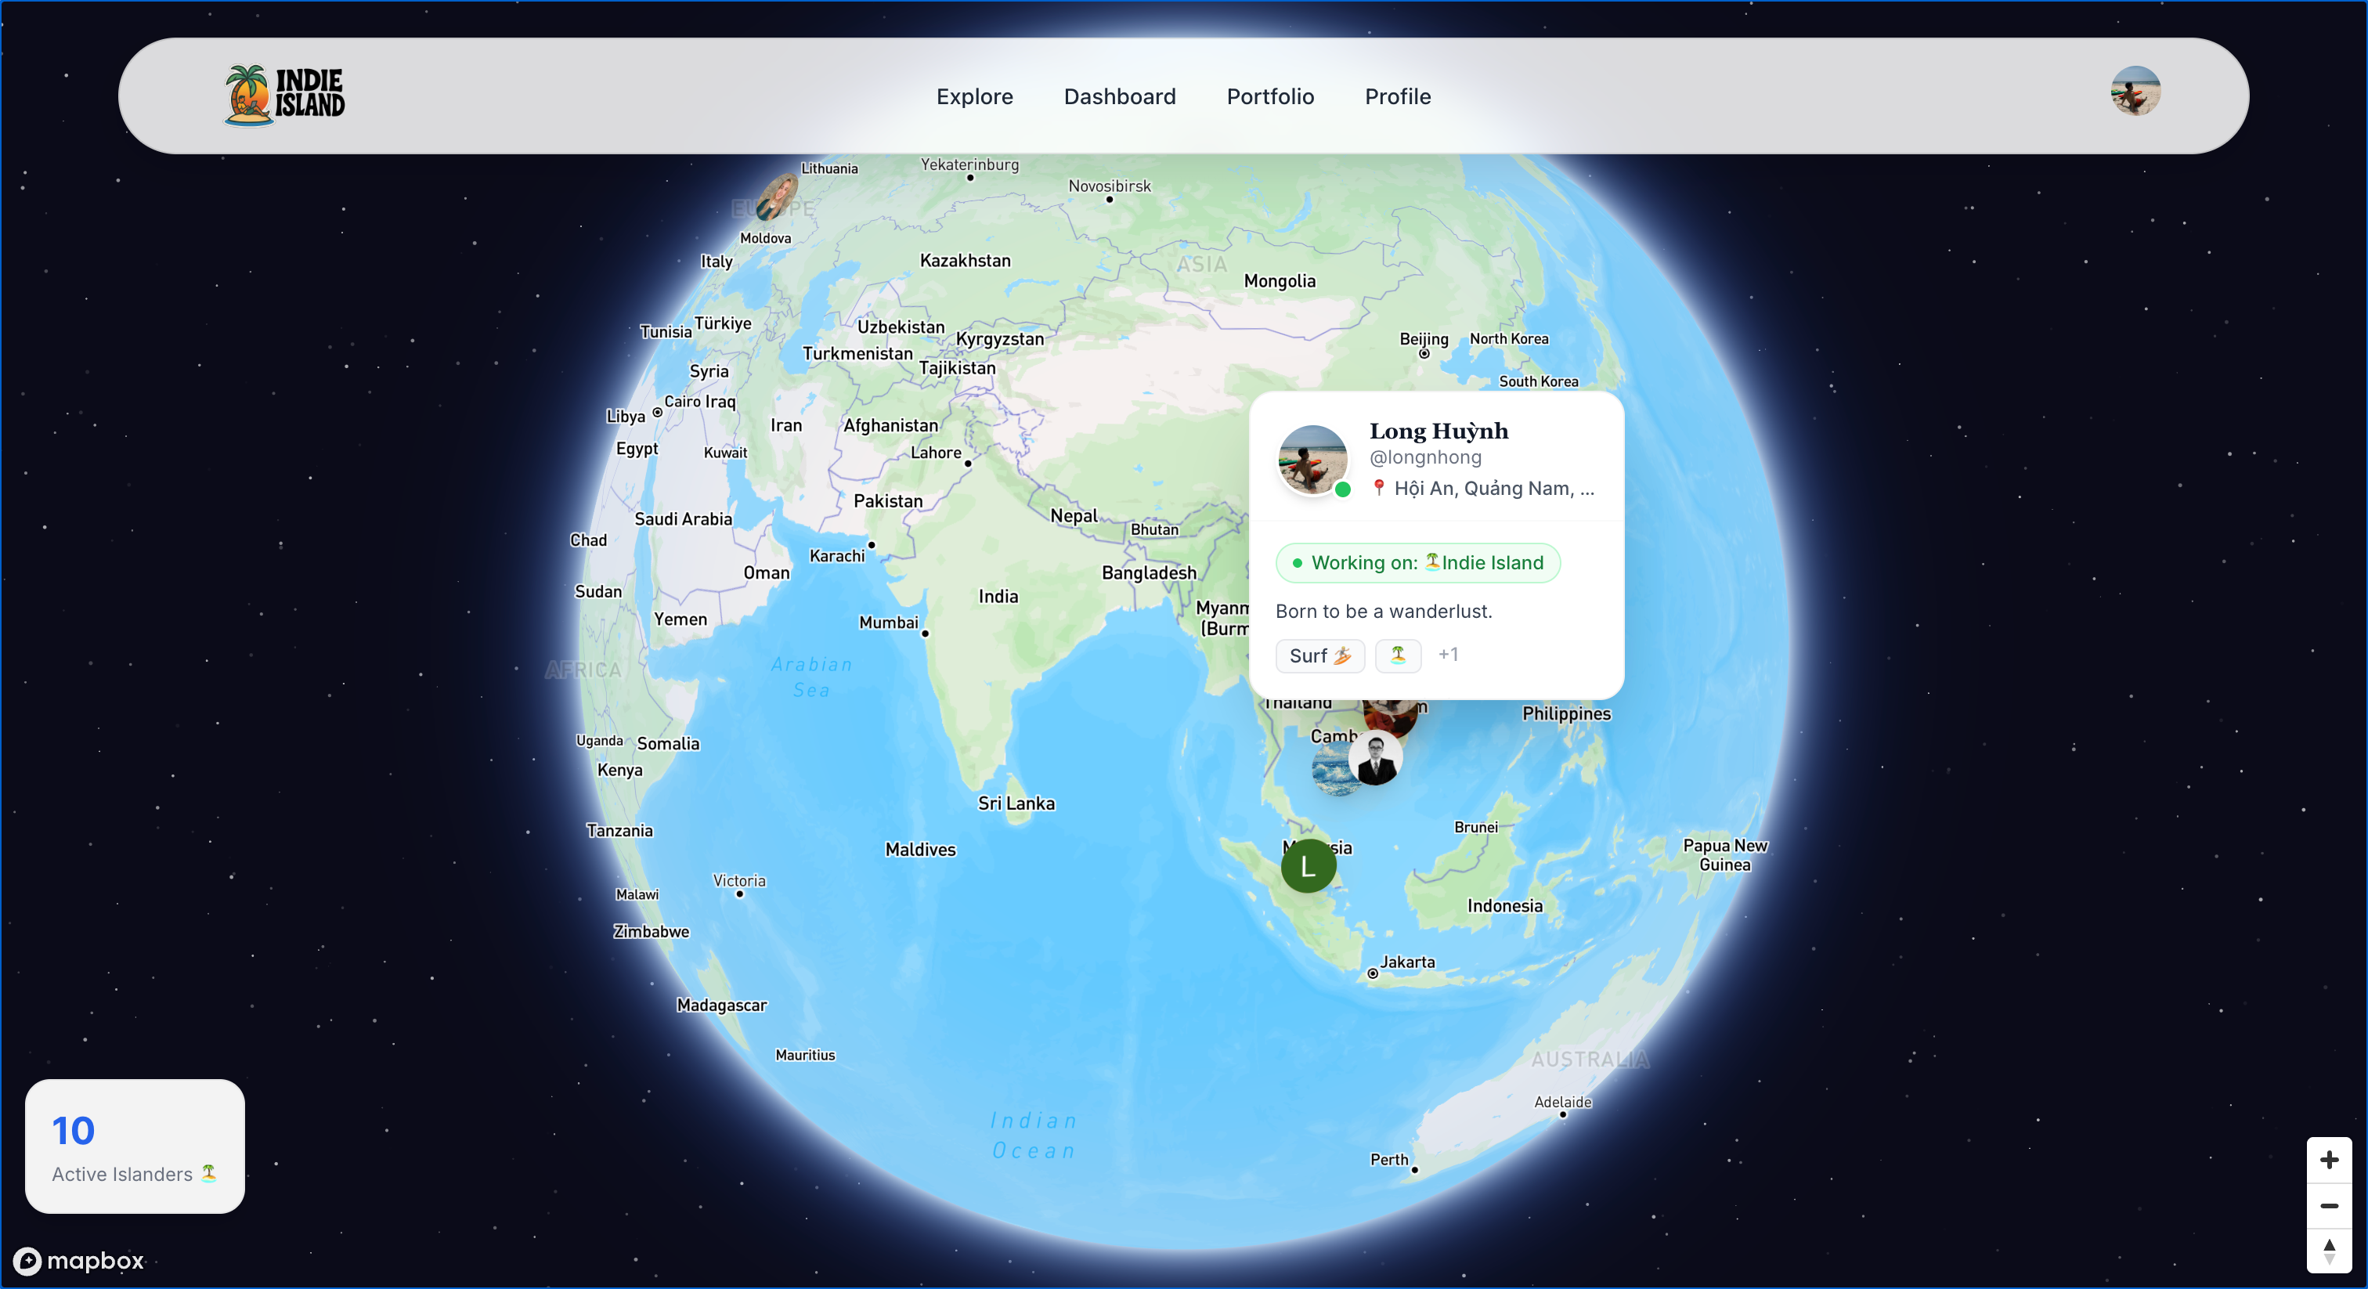Reset map bearing with the compass button
2368x1289 pixels.
pos(2329,1251)
